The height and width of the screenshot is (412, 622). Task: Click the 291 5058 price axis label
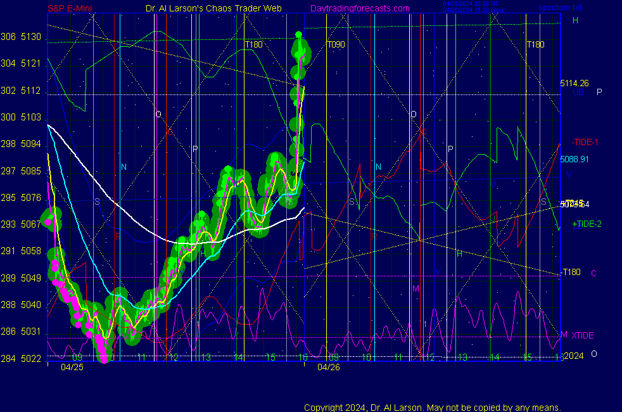[x=21, y=251]
